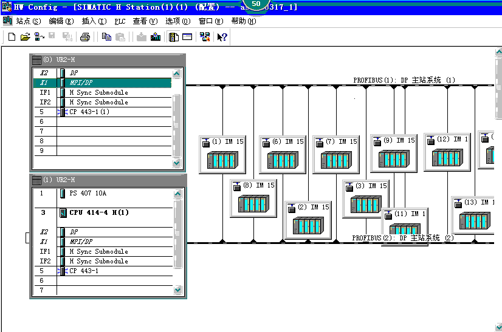Screen dimensions: 502x332
Task: Click the Copy toolbar icon
Action: click(106, 37)
